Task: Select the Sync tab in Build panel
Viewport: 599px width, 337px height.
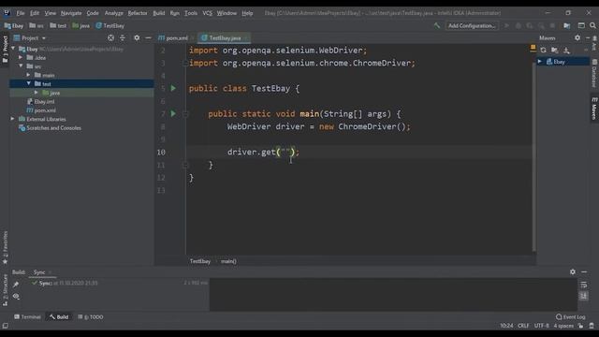Action: click(39, 272)
